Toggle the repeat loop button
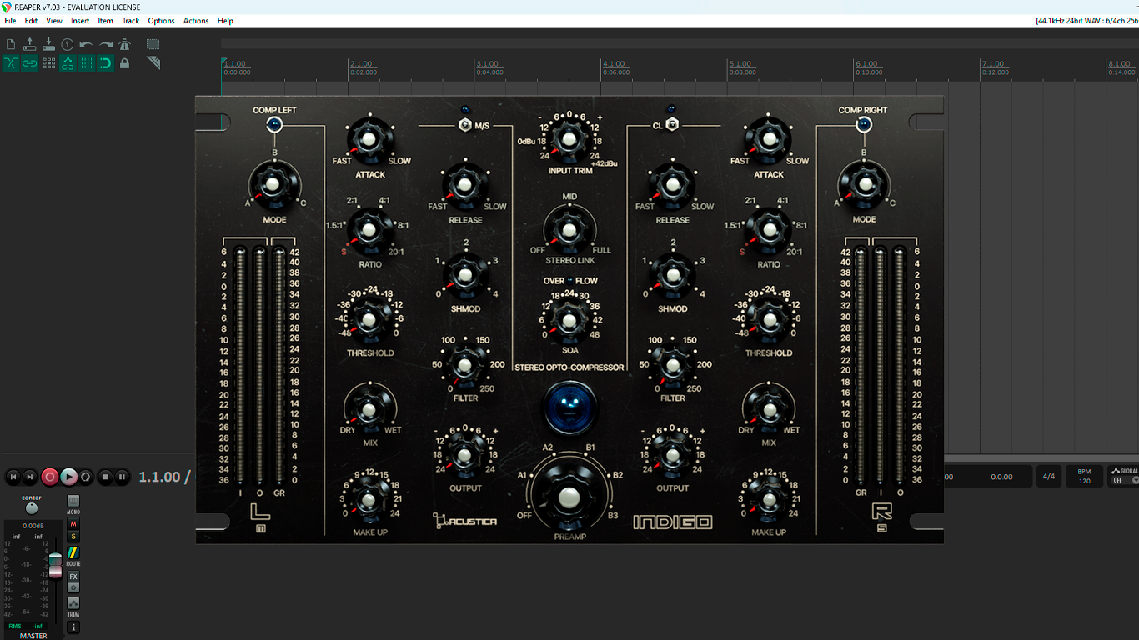 (86, 477)
